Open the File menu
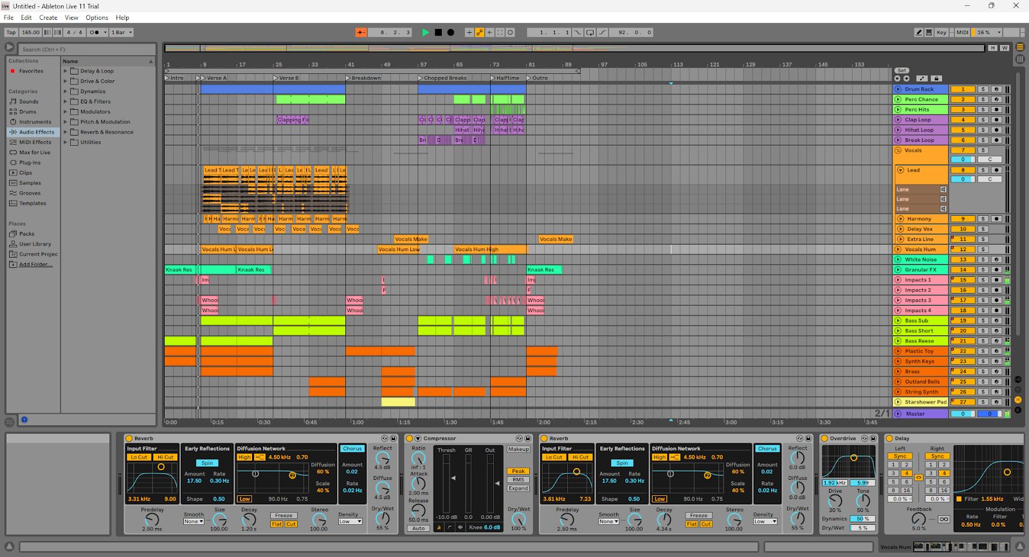 click(x=9, y=17)
